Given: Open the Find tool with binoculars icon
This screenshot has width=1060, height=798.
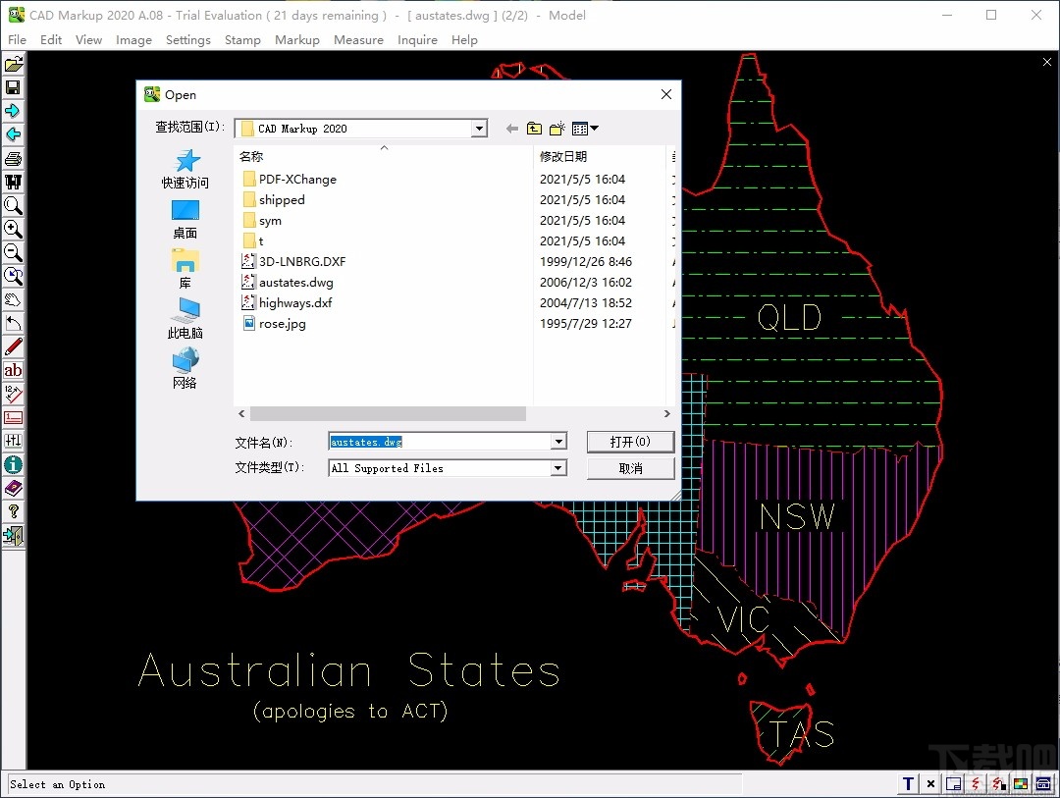Looking at the screenshot, I should [x=13, y=182].
